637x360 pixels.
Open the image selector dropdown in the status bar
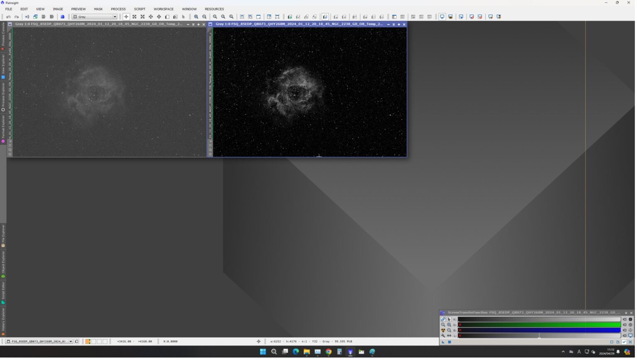(71, 341)
